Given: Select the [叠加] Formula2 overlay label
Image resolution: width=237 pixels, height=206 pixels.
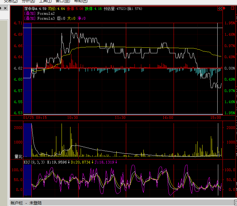Looking at the screenshot, I should coord(39,14).
